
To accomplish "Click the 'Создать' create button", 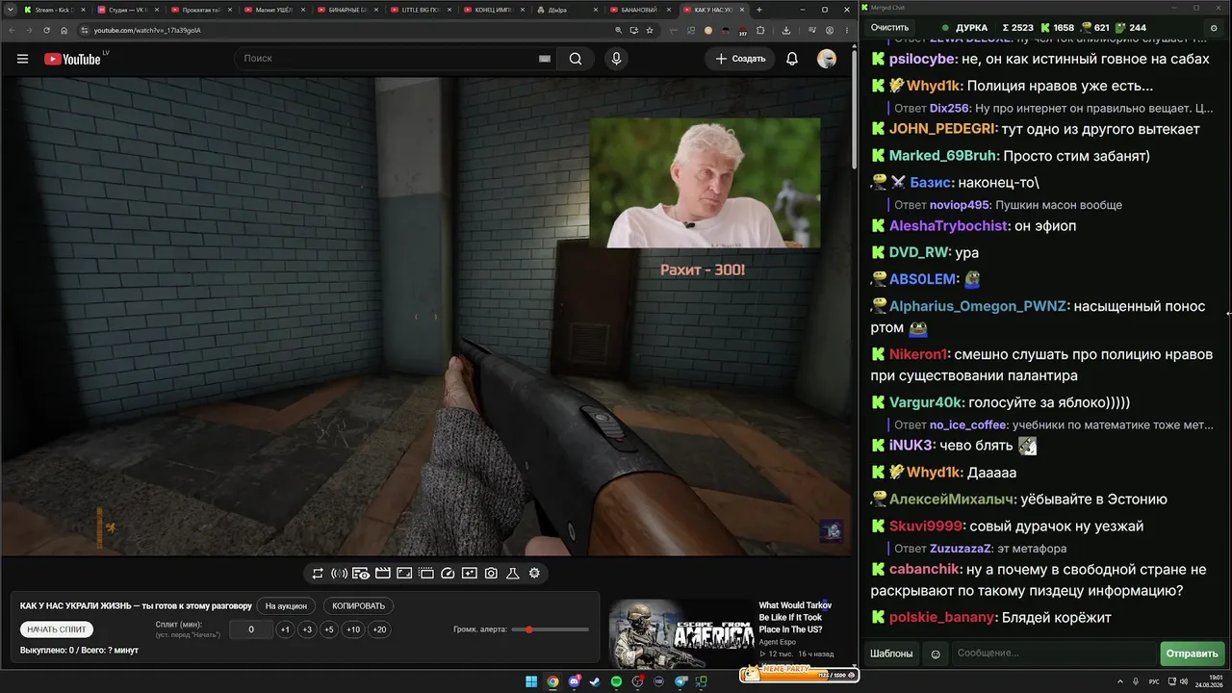I will (740, 59).
